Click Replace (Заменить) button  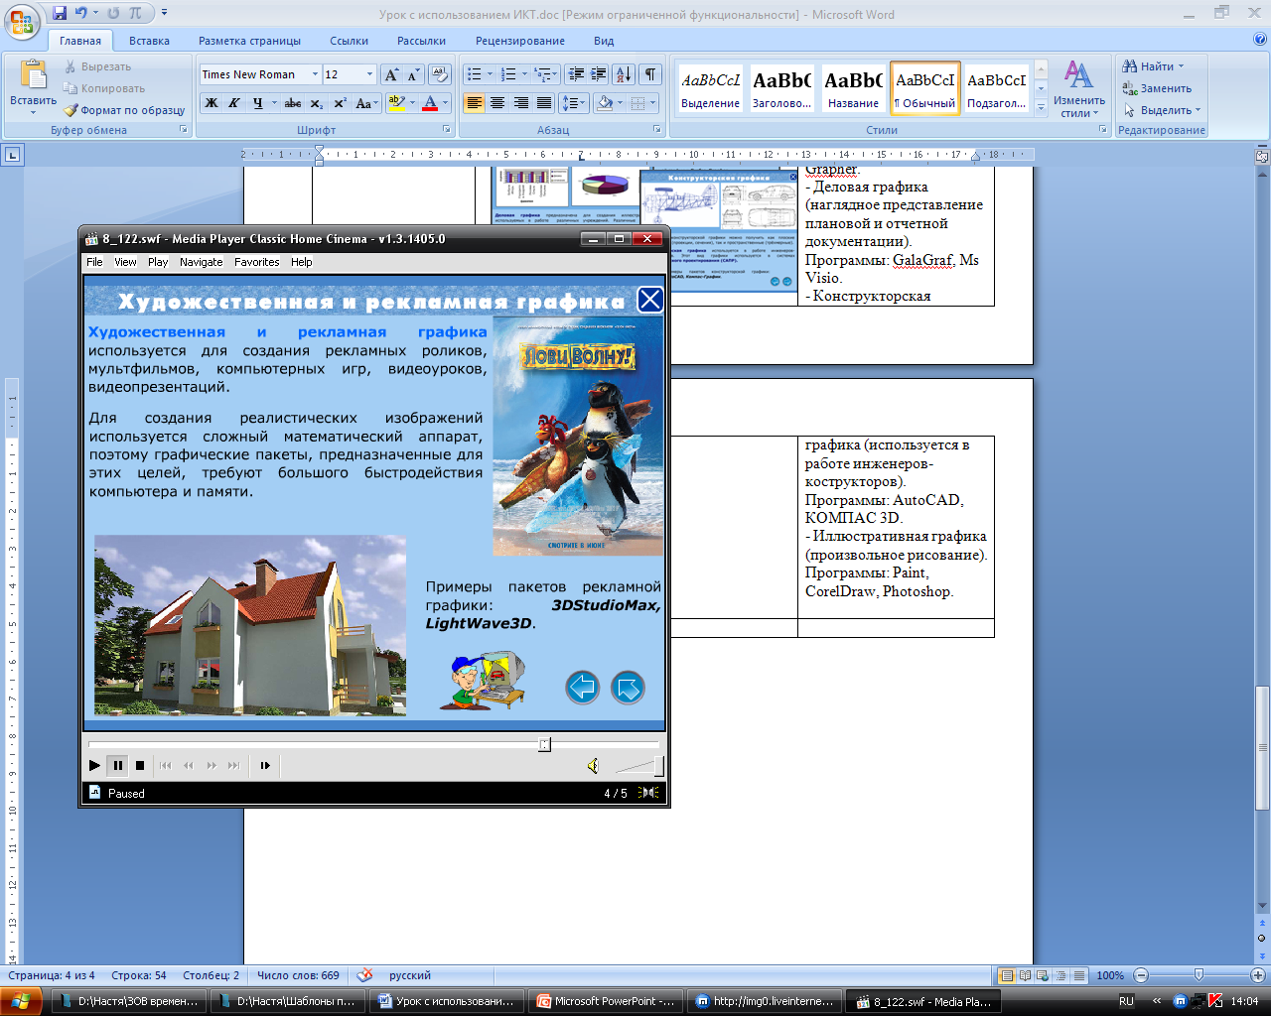(x=1157, y=88)
